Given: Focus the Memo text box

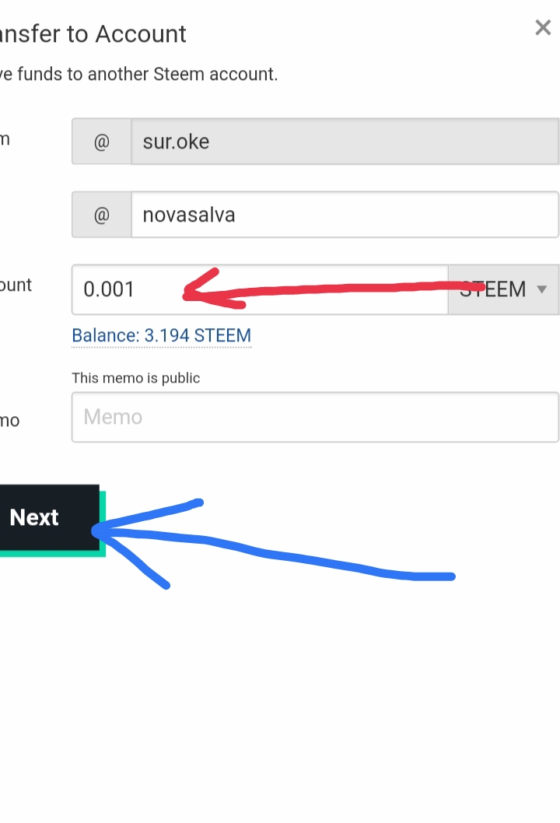Looking at the screenshot, I should 315,417.
